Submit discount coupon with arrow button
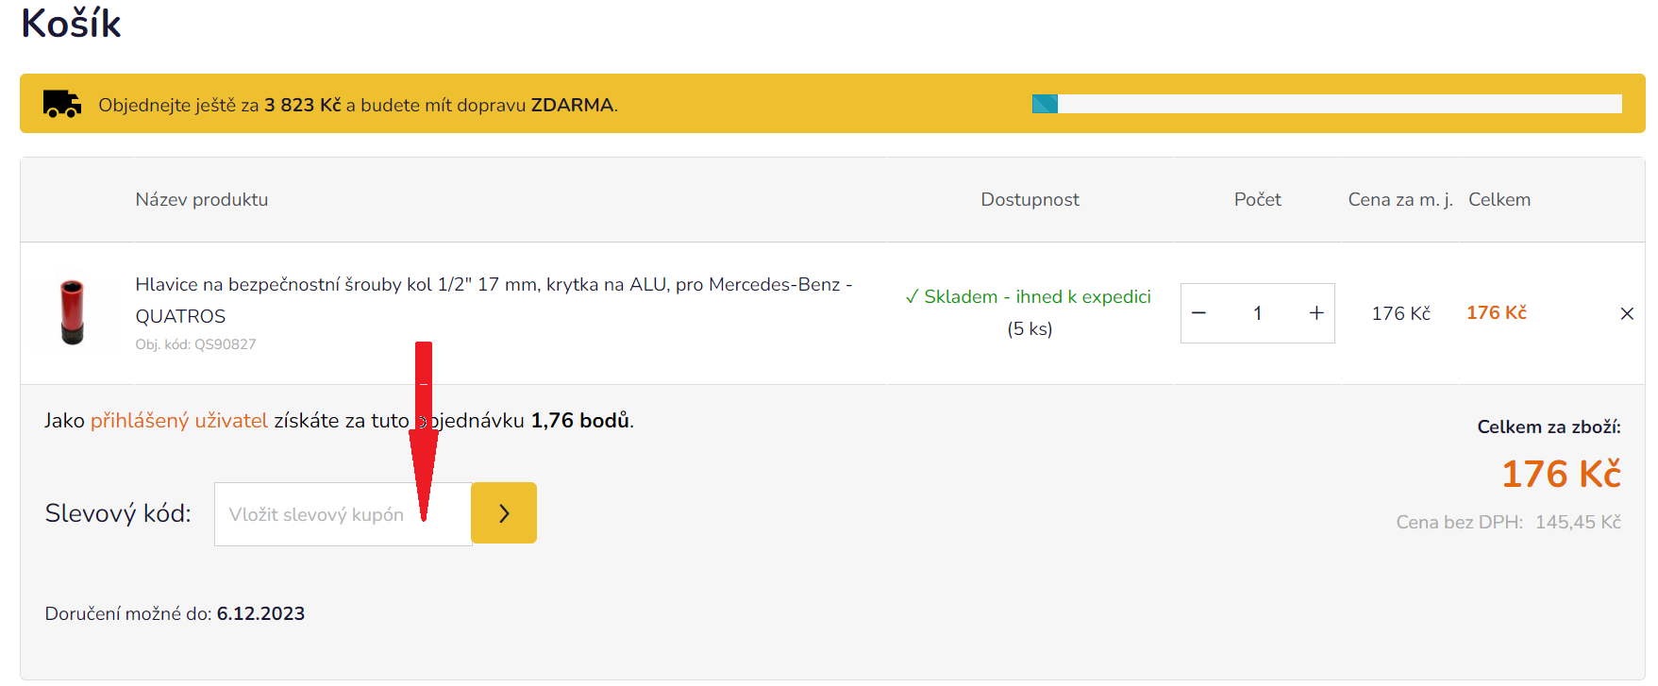This screenshot has height=686, width=1658. click(x=504, y=513)
